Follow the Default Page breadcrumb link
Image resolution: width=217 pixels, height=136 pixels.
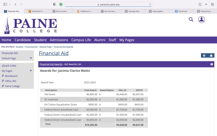(46, 47)
